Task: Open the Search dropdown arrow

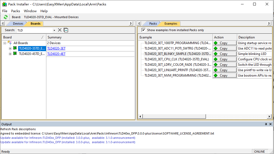Action: (x=54, y=30)
